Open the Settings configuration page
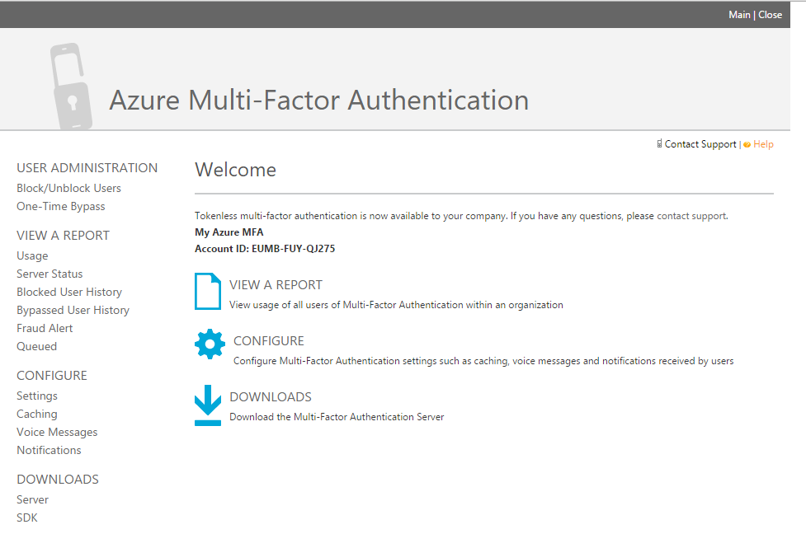The height and width of the screenshot is (548, 806). (x=37, y=396)
